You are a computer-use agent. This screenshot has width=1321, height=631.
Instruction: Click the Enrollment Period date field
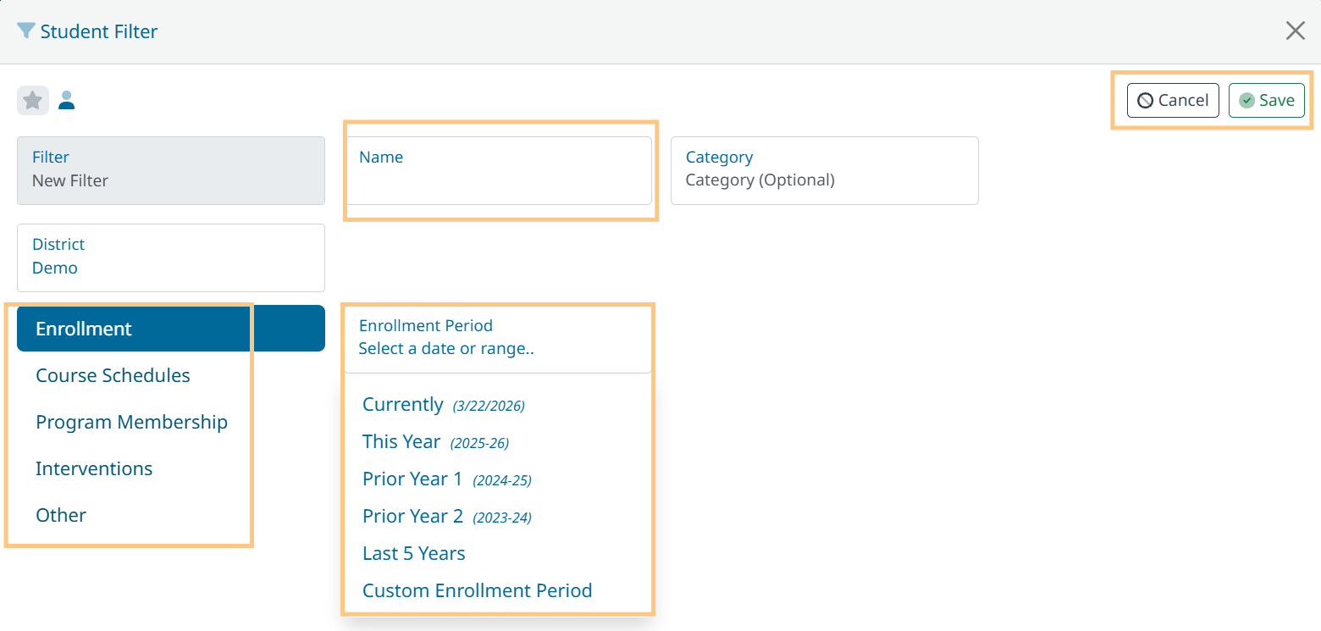[x=498, y=338]
